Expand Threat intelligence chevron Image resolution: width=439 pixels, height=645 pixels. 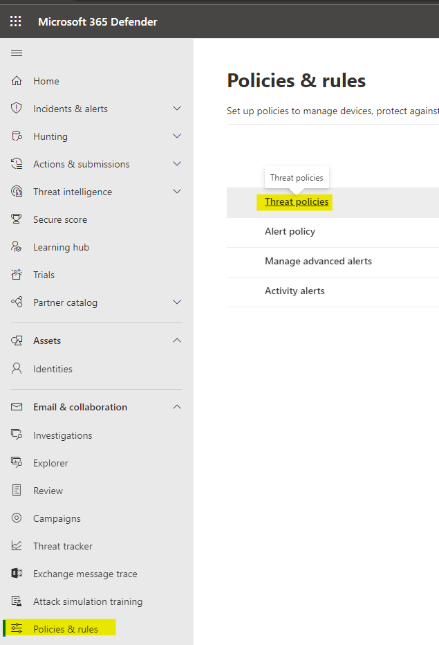tap(177, 192)
